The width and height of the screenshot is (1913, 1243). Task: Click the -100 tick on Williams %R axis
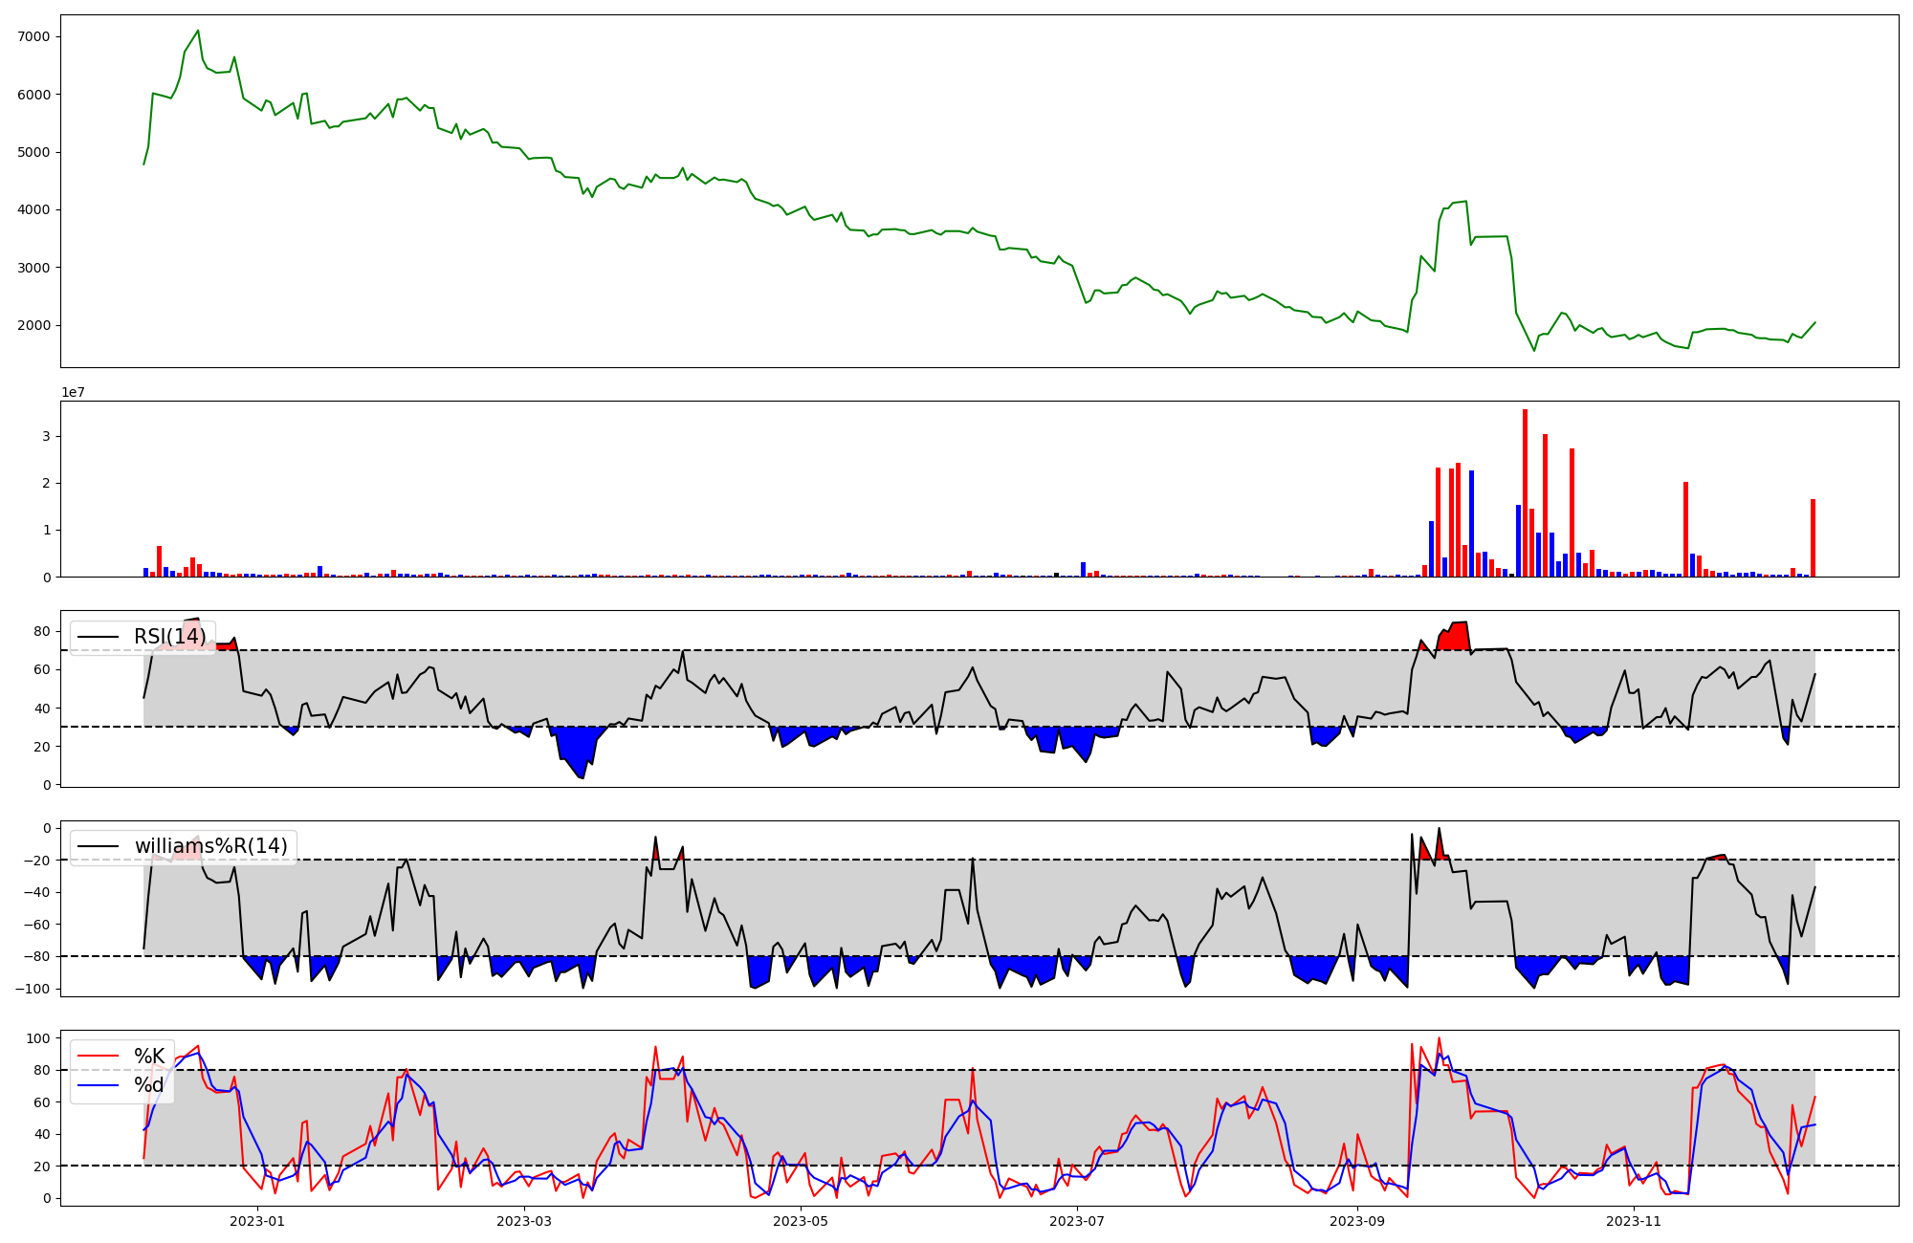tap(33, 989)
